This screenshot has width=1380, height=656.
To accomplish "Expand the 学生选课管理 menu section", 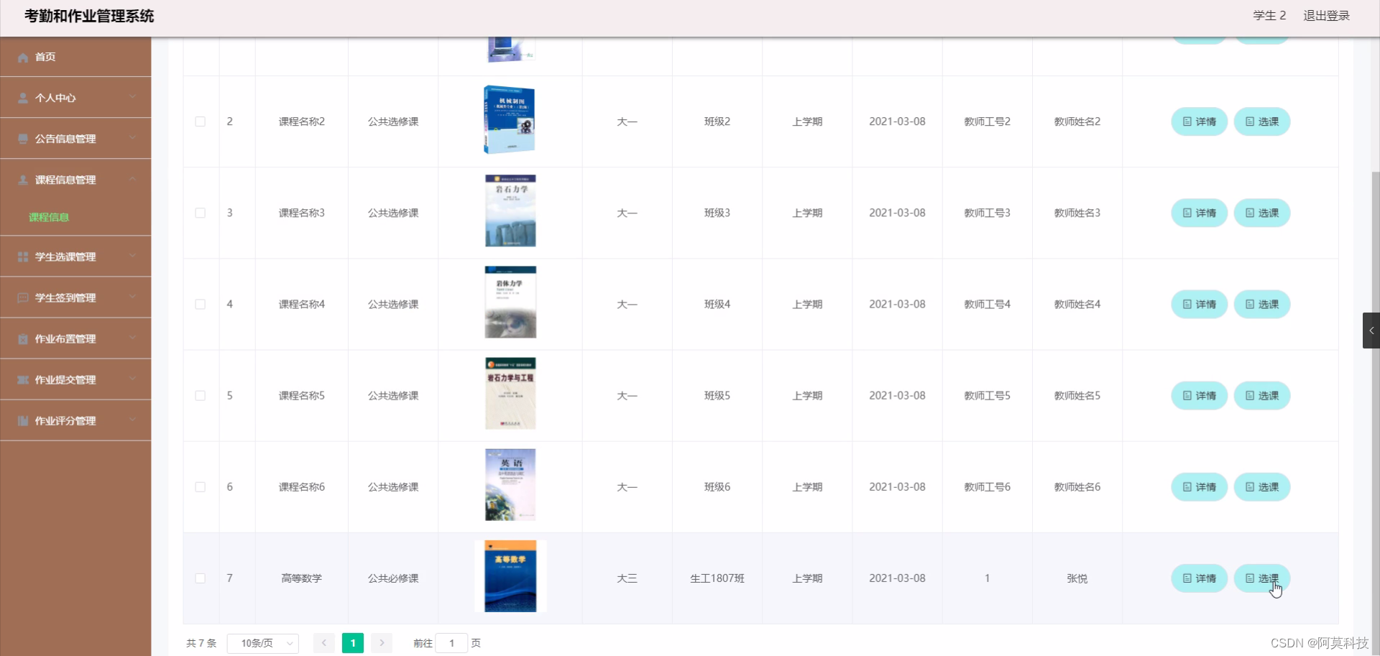I will click(65, 257).
